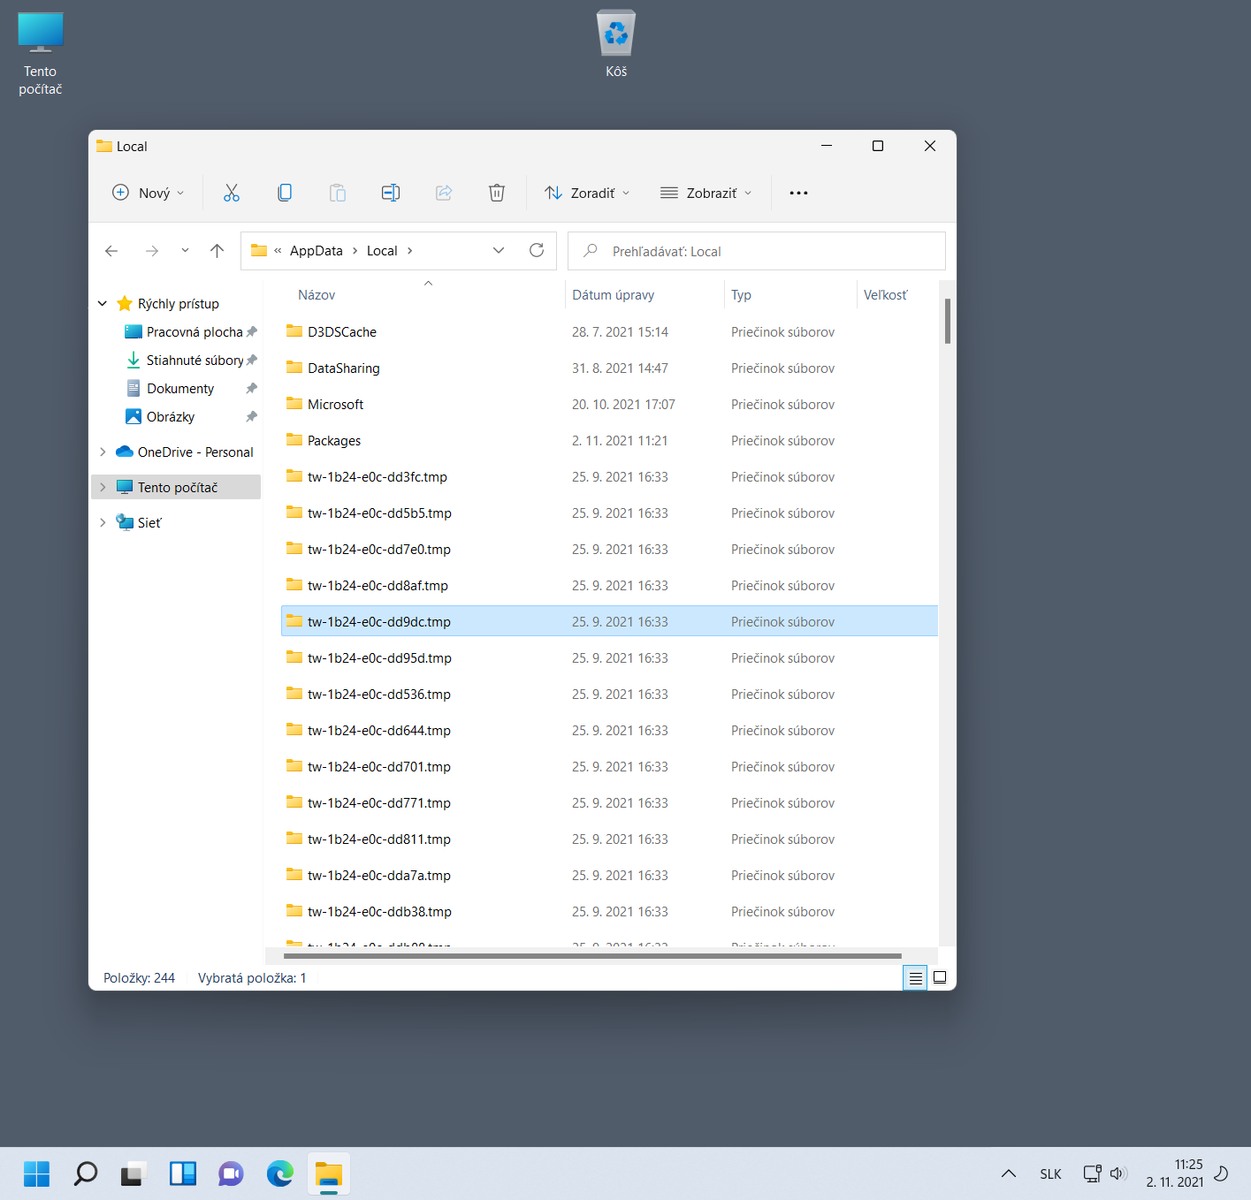
Task: Click the Rename icon in toolbar
Action: tap(391, 193)
